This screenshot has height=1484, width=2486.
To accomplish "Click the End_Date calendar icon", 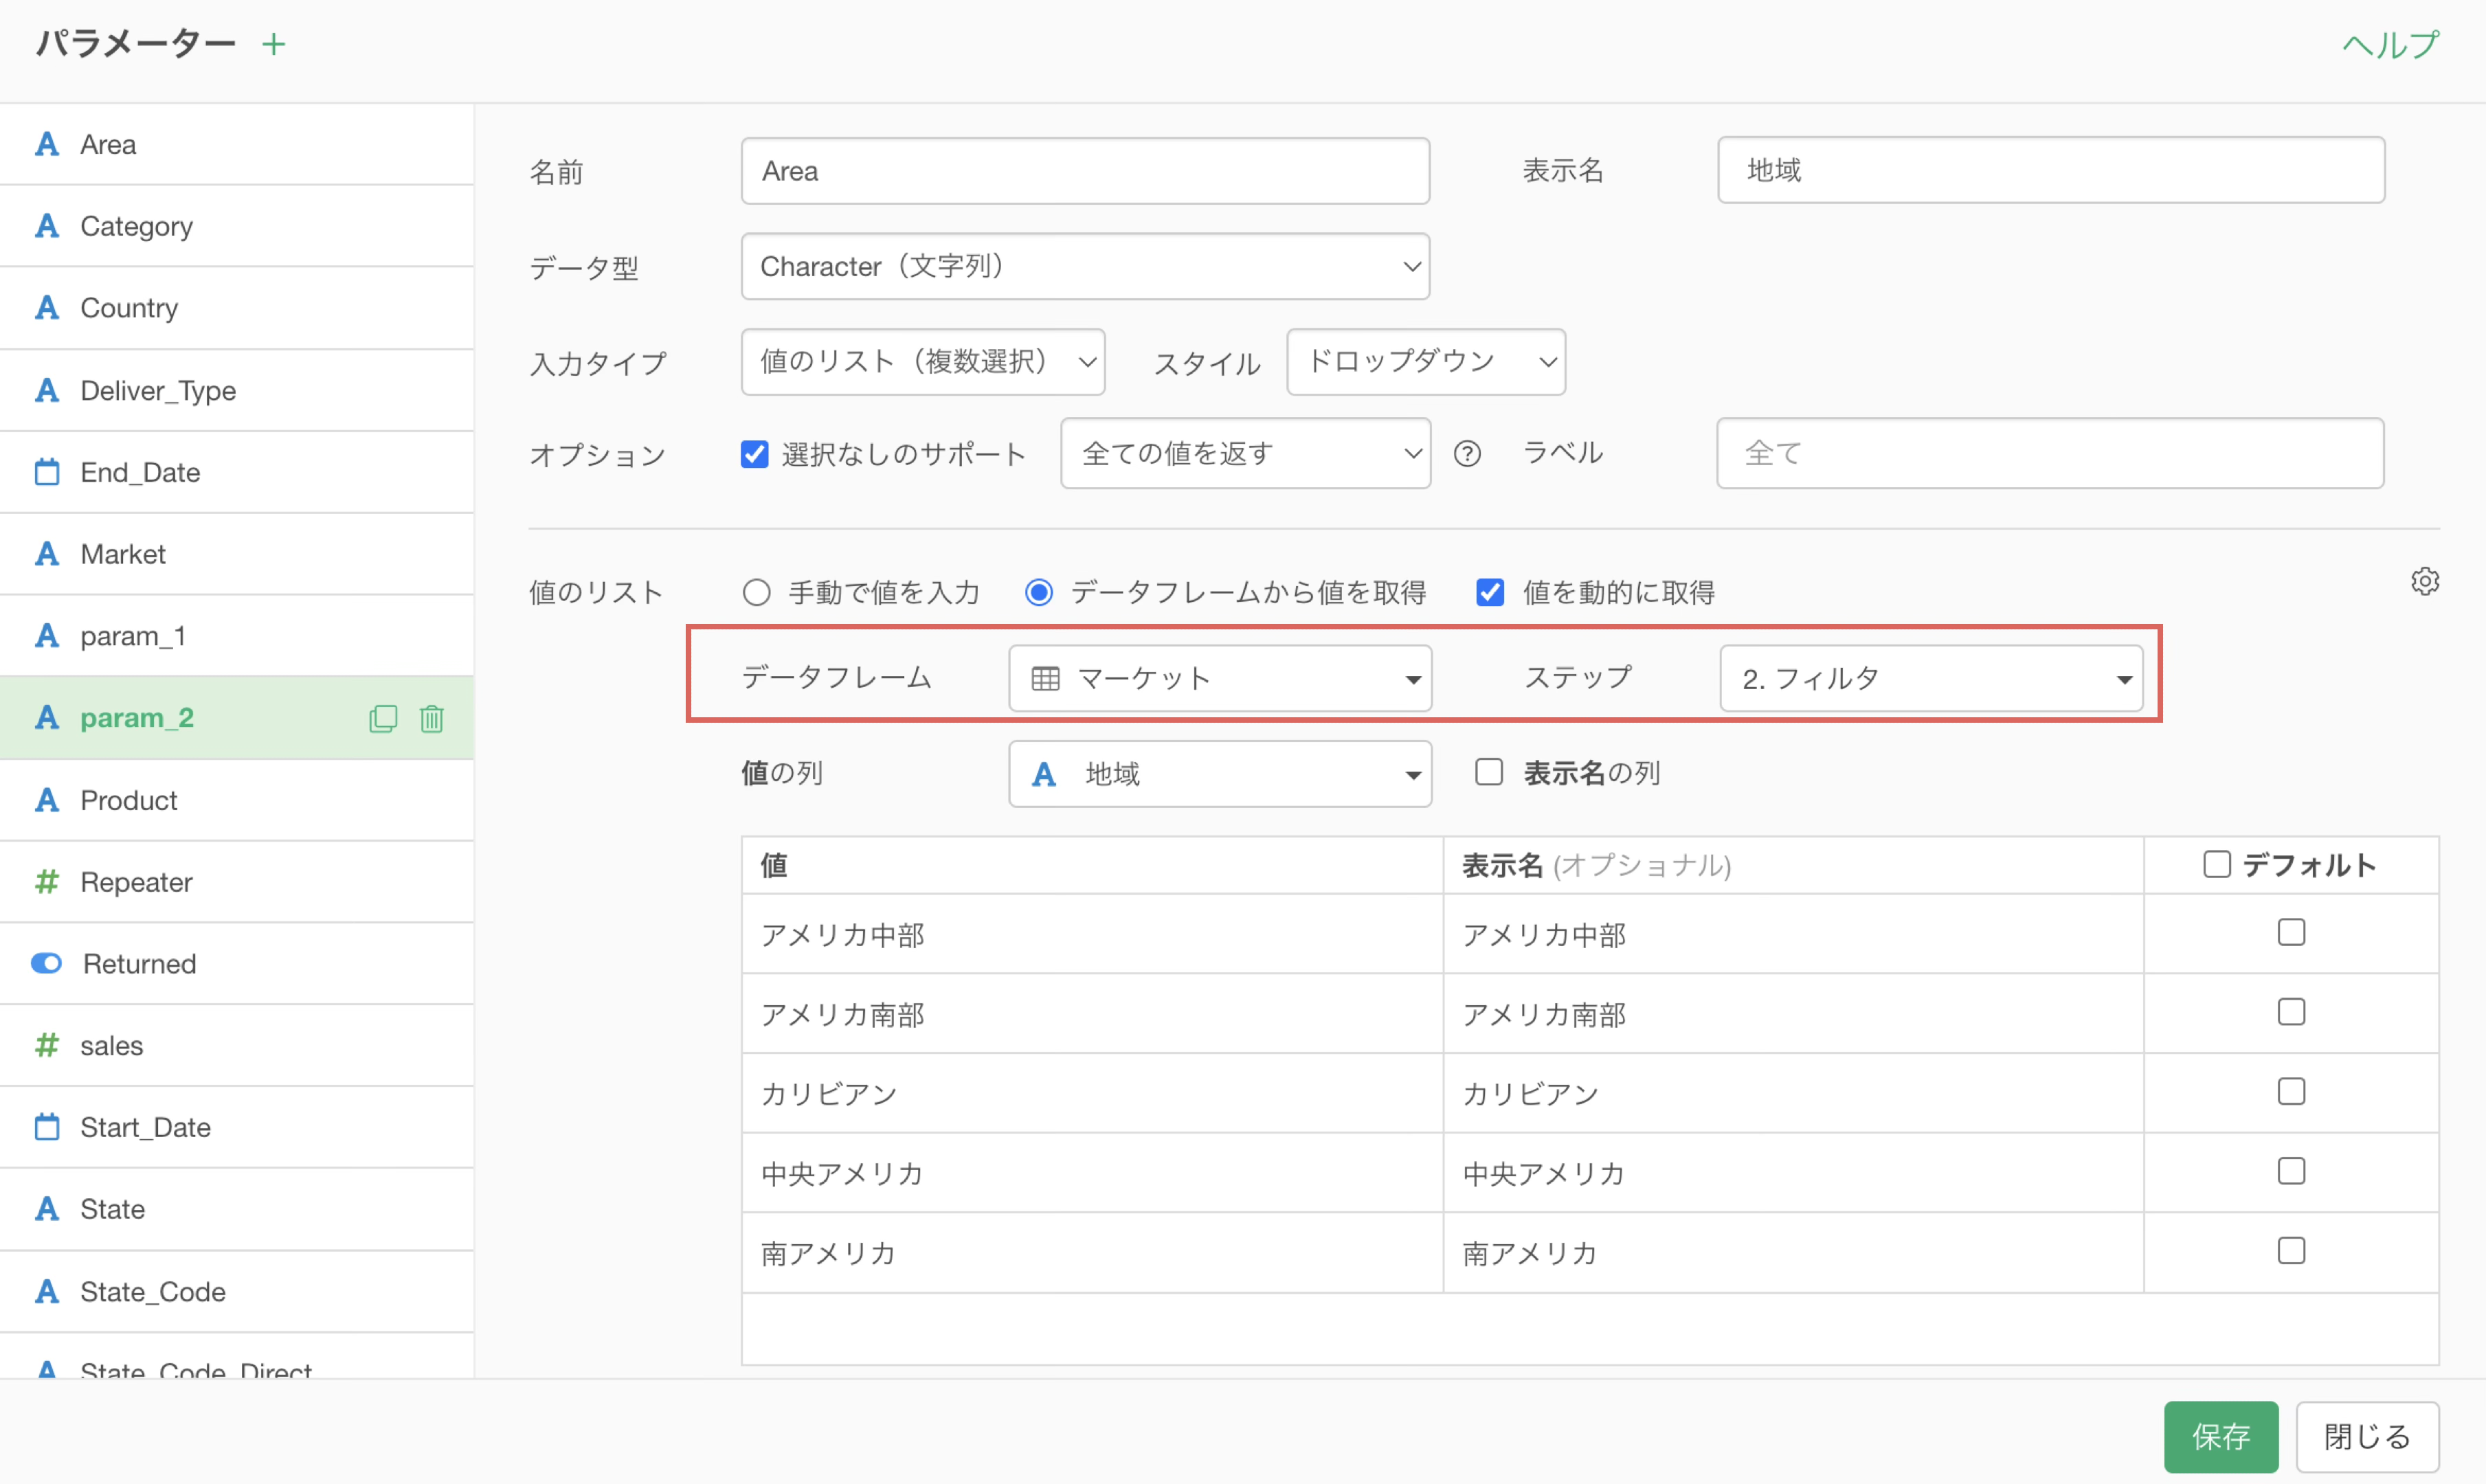I will (x=47, y=472).
